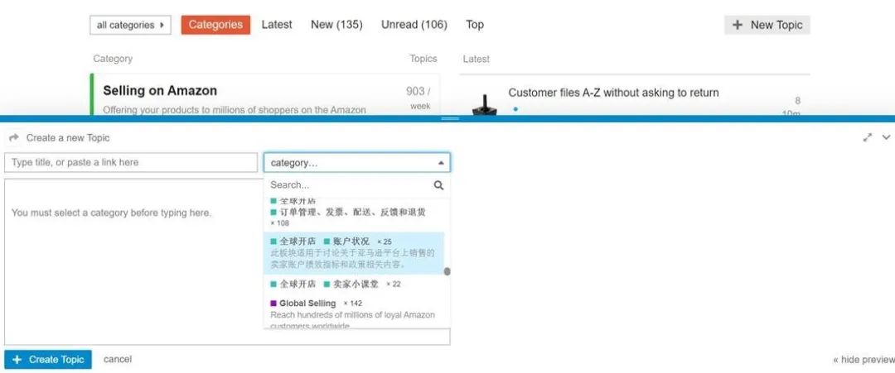Click the Topics column header
This screenshot has height=373, width=895.
point(423,58)
